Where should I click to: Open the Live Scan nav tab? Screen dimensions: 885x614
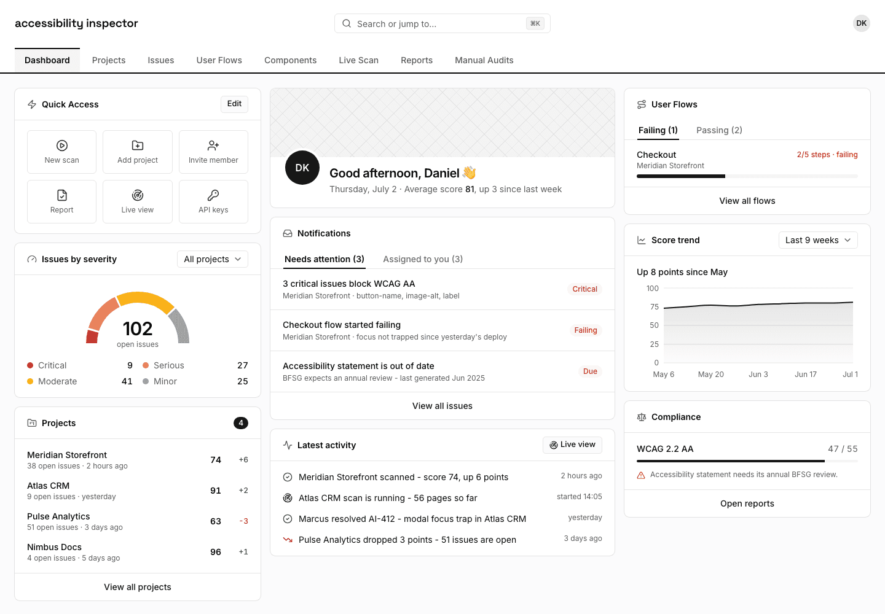click(359, 60)
